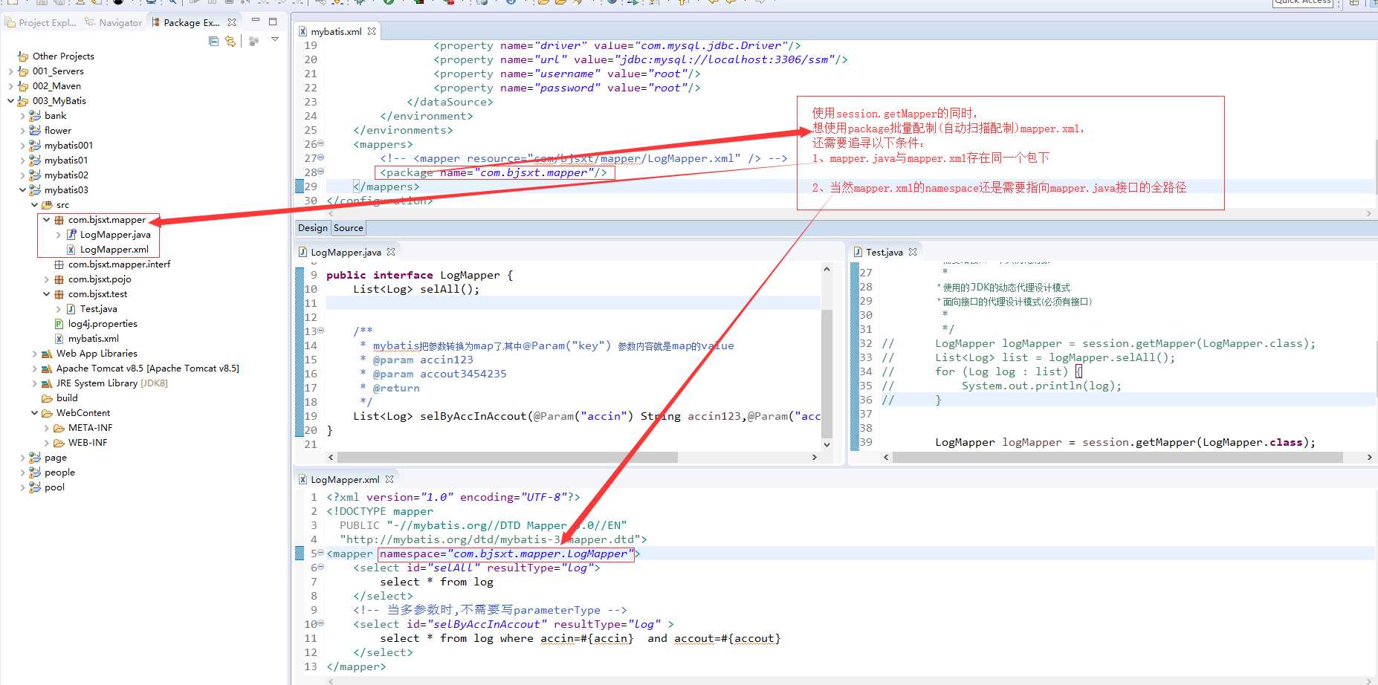Click the mybatis.xml file icon in tree
This screenshot has height=685, width=1378.
59,339
